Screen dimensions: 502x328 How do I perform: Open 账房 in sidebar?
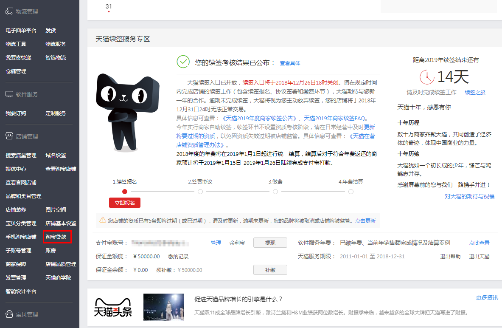(x=50, y=250)
